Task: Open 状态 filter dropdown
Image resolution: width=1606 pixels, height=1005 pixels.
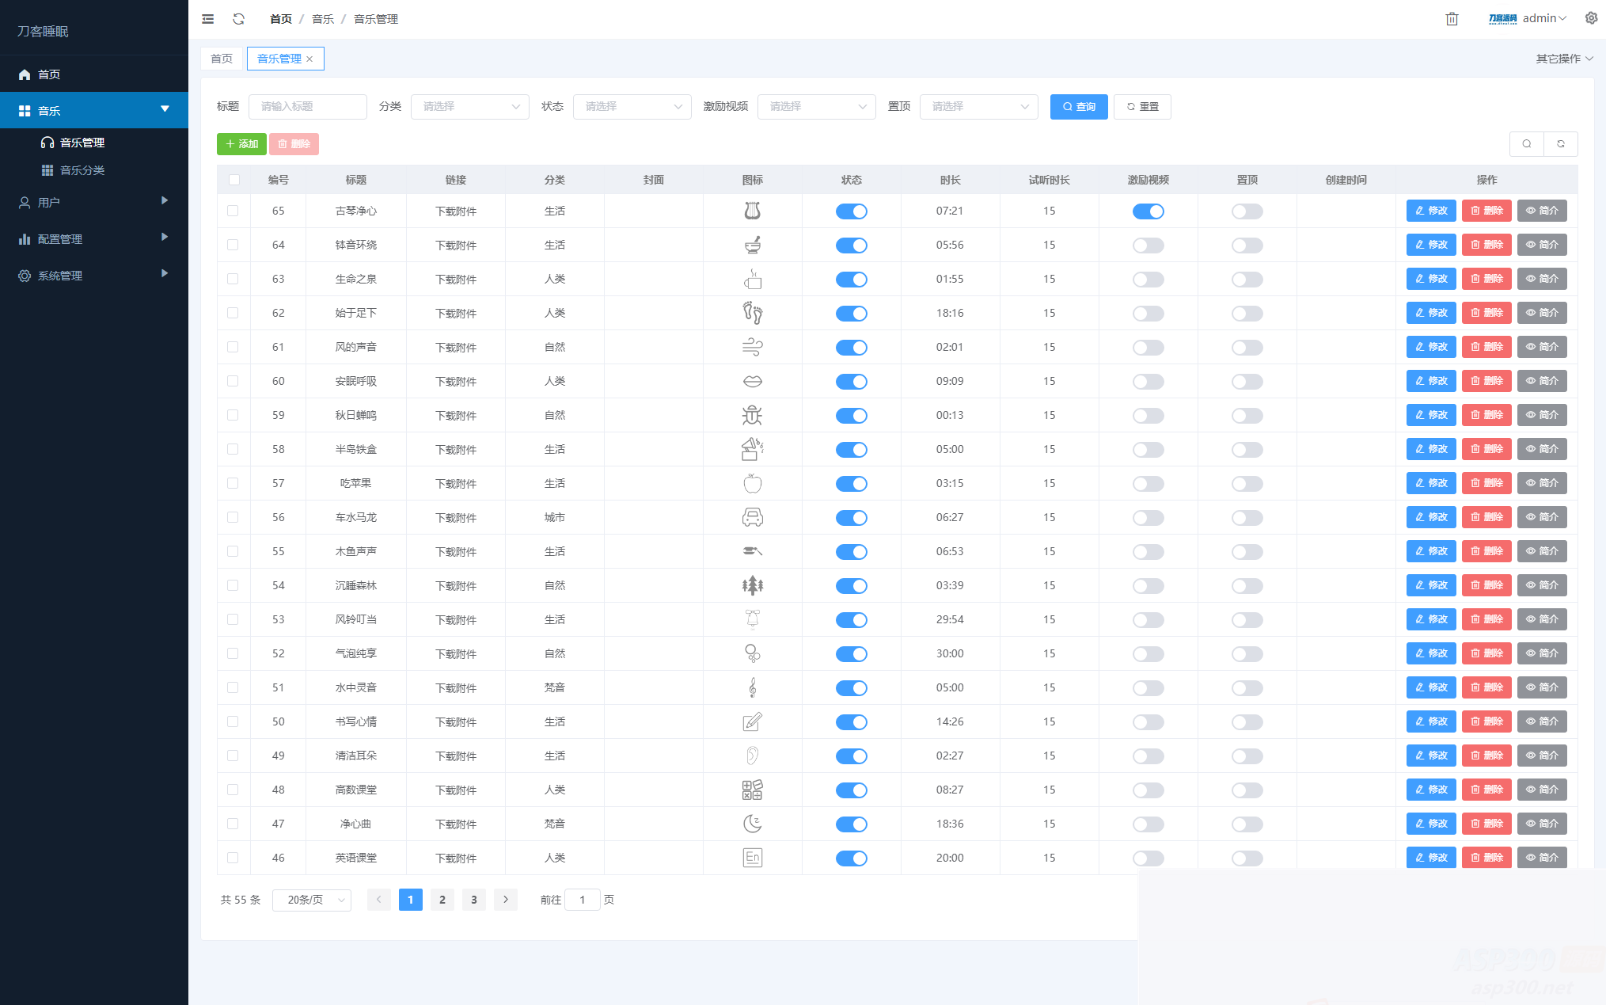Action: [x=629, y=105]
